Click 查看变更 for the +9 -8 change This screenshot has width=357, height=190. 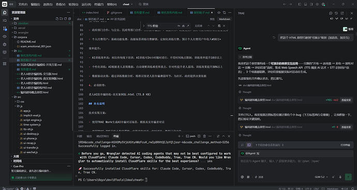pos(346,127)
